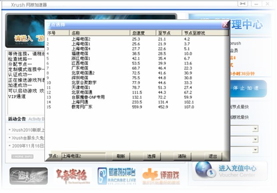Open the third dropdown in the right panel
This screenshot has height=193, width=277.
click(x=255, y=150)
